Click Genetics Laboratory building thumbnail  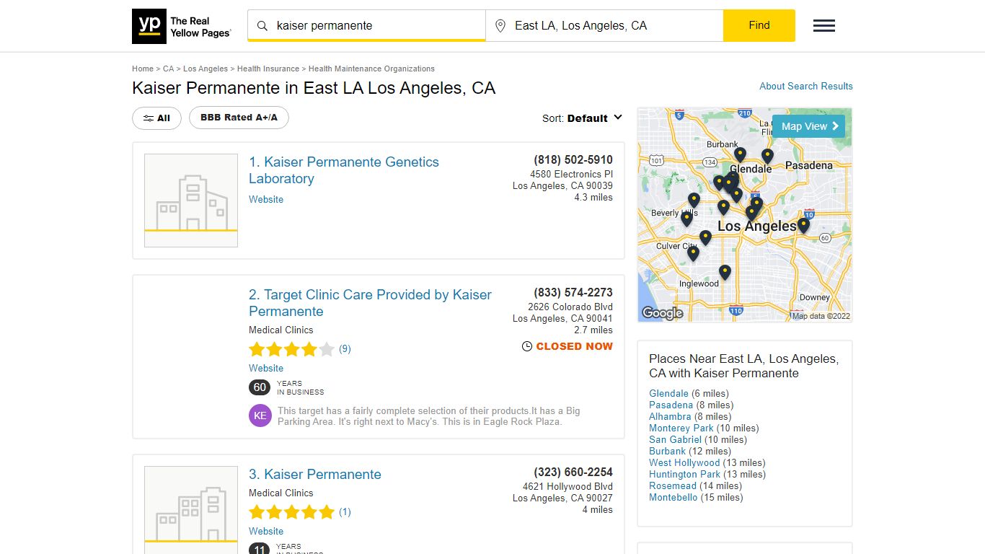pyautogui.click(x=191, y=201)
